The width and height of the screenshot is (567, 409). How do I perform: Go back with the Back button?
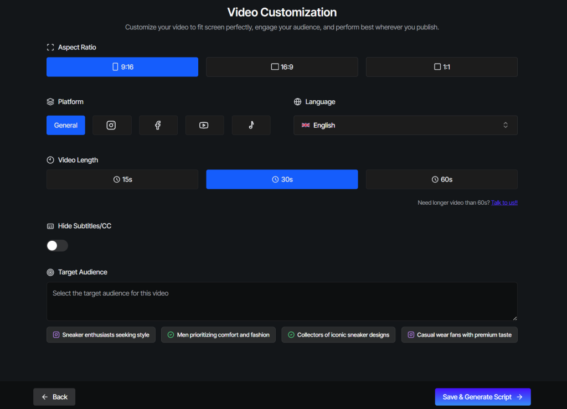[x=54, y=397]
